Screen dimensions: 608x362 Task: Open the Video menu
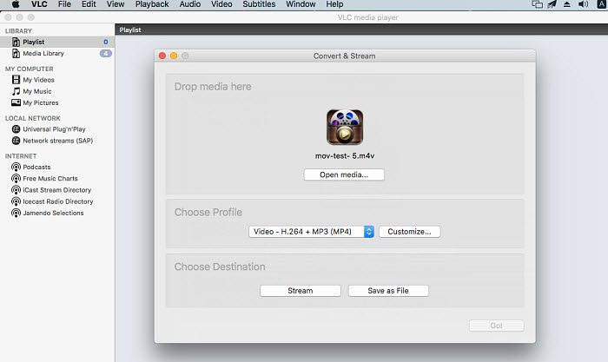(x=221, y=4)
